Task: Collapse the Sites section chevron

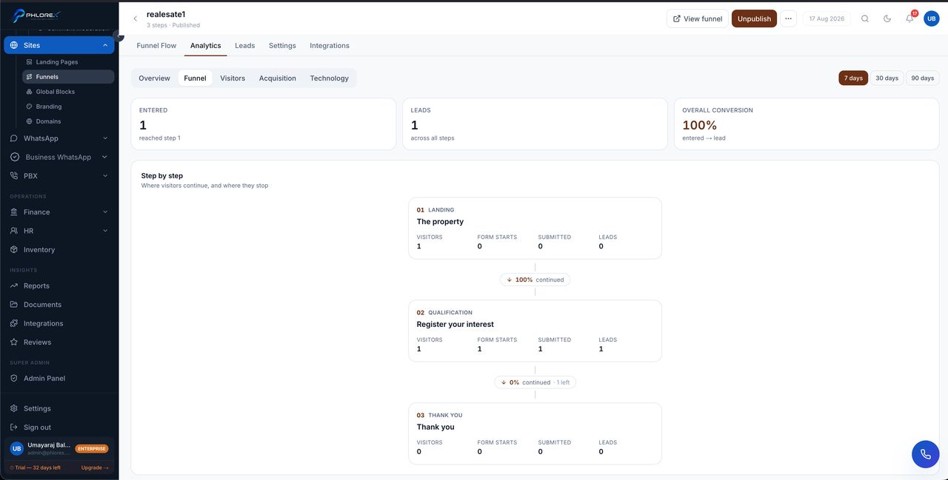Action: click(x=105, y=45)
